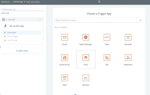Click the Choose App breadcrumb text

(x=18, y=2)
